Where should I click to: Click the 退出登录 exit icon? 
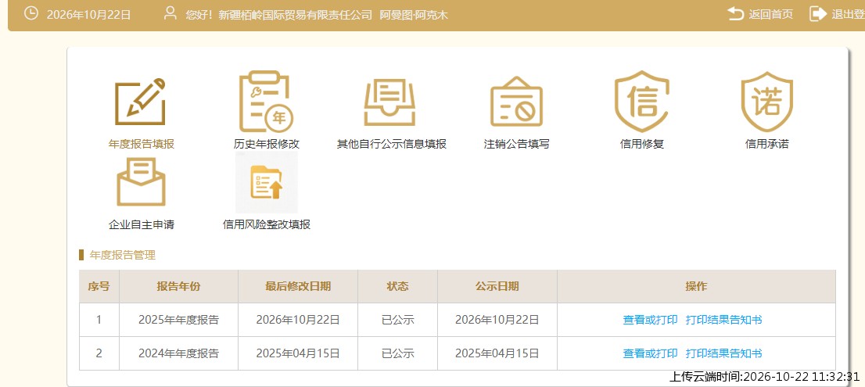817,14
